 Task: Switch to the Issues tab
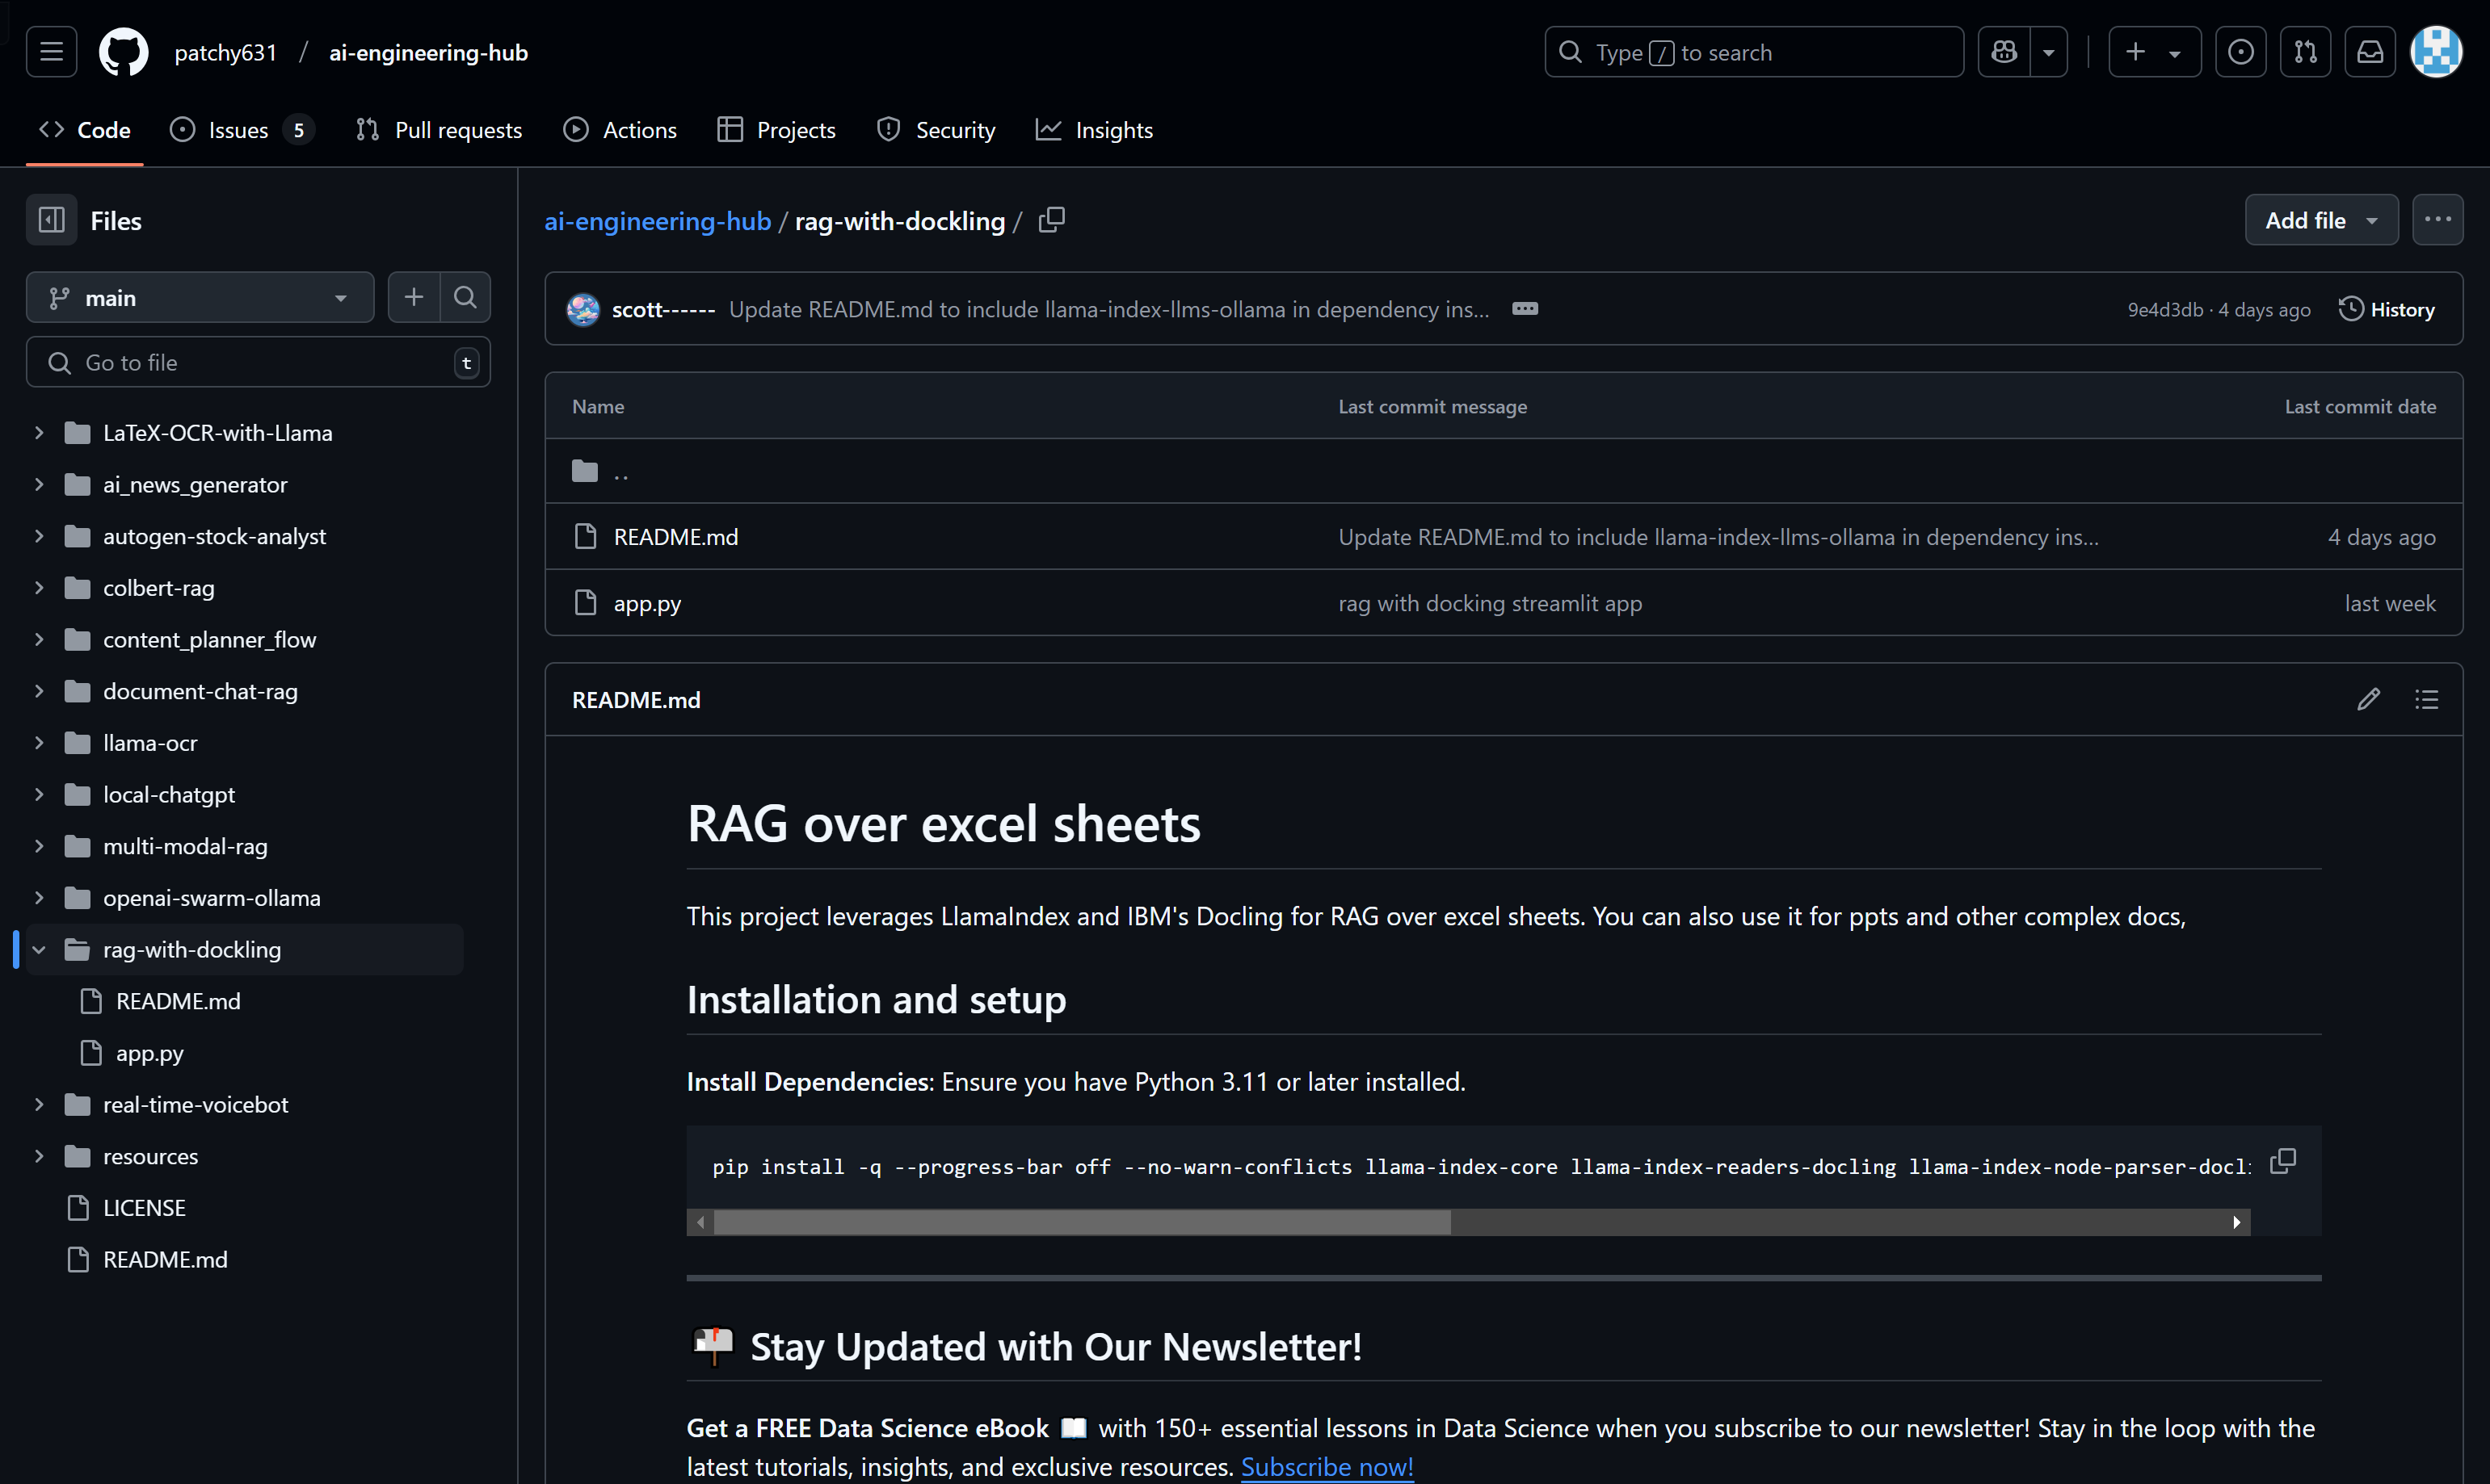239,130
